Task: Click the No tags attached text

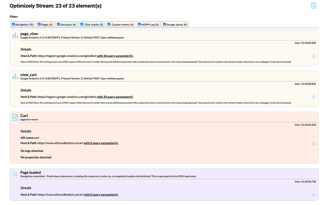Action: (x=32, y=151)
